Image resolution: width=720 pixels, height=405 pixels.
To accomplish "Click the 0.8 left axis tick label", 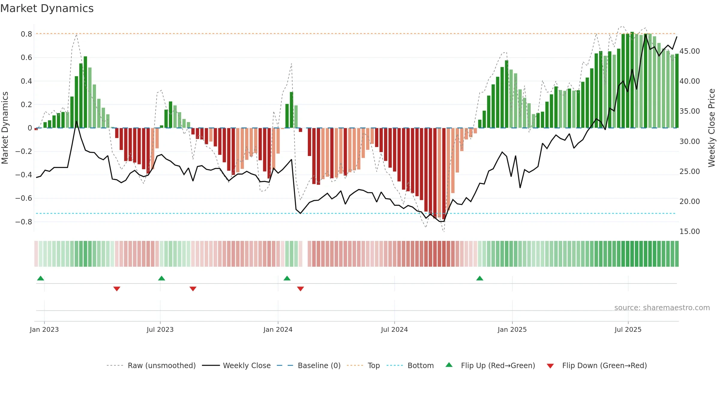I will (26, 34).
